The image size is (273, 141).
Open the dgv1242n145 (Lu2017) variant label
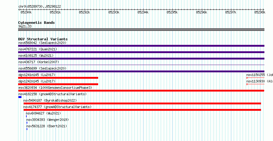(x=37, y=81)
